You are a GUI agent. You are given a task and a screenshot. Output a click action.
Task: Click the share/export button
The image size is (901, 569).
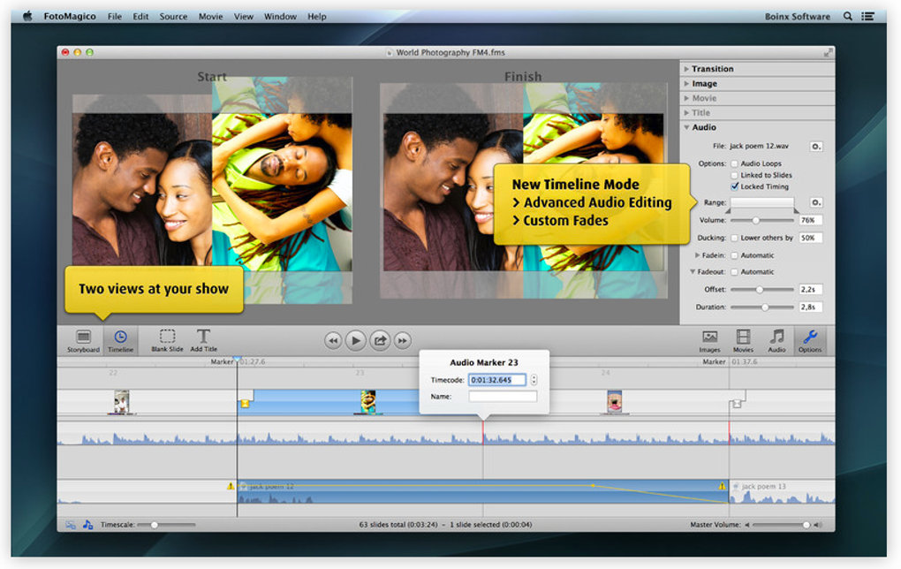tap(380, 341)
